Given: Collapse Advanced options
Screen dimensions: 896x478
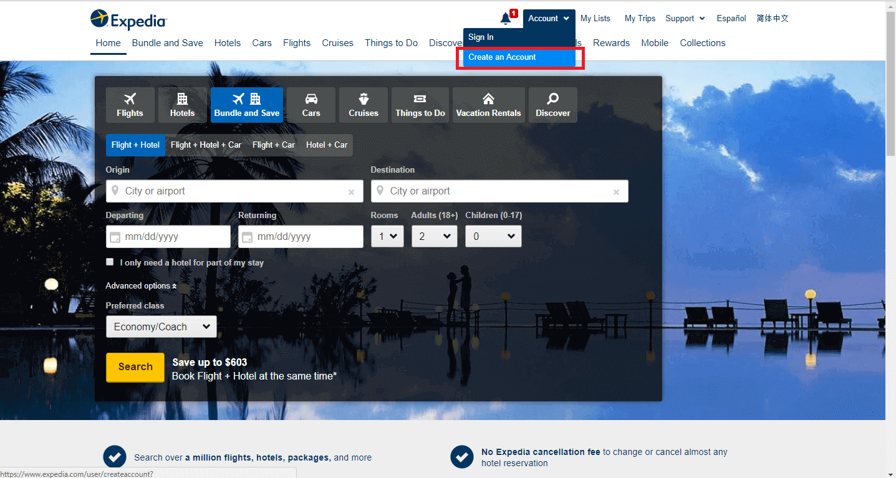Looking at the screenshot, I should click(x=141, y=285).
